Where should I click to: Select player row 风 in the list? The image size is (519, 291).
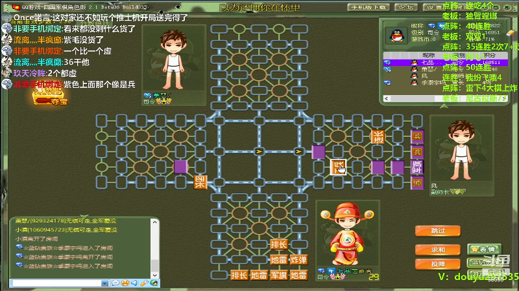[446, 76]
